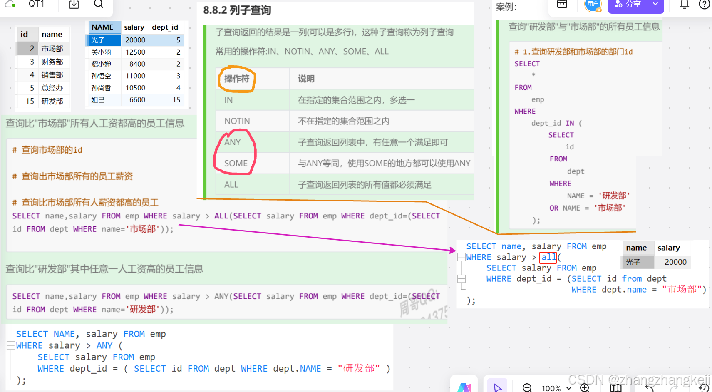
Task: Open help with the question mark button
Action: [x=704, y=5]
